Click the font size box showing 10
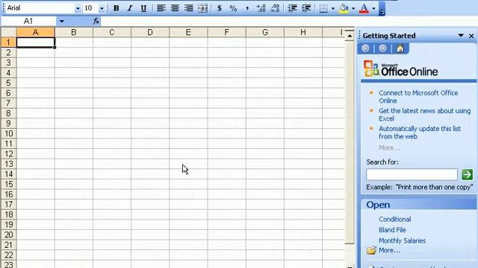Image resolution: width=478 pixels, height=268 pixels. [x=91, y=8]
